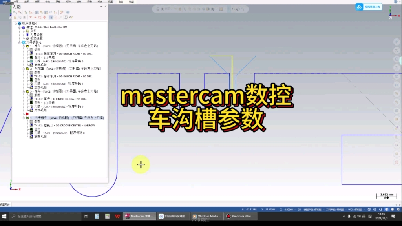
Task: Collapse operation 2 车端面 node
Action: (x=24, y=69)
